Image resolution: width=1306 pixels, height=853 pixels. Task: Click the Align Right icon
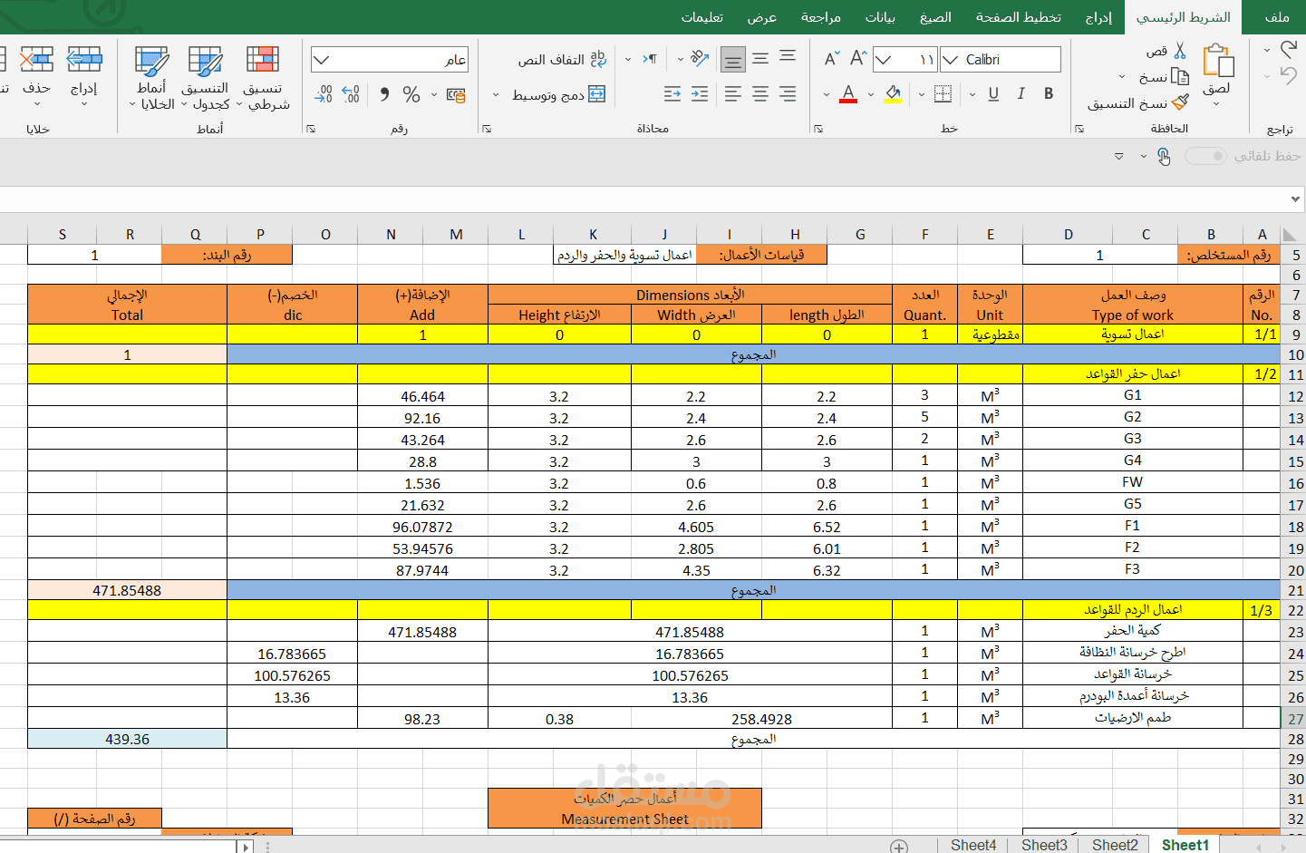tap(788, 93)
